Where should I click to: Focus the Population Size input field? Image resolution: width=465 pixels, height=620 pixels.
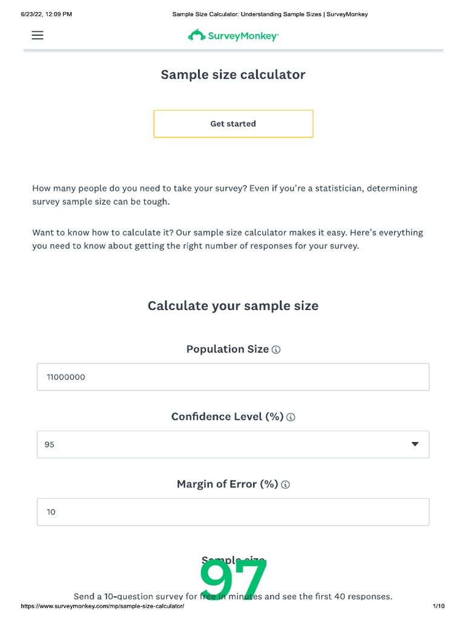pyautogui.click(x=232, y=377)
